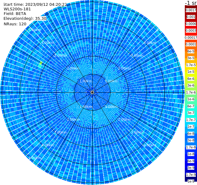Click the -1 sr units title above colorbar

[x=191, y=3]
